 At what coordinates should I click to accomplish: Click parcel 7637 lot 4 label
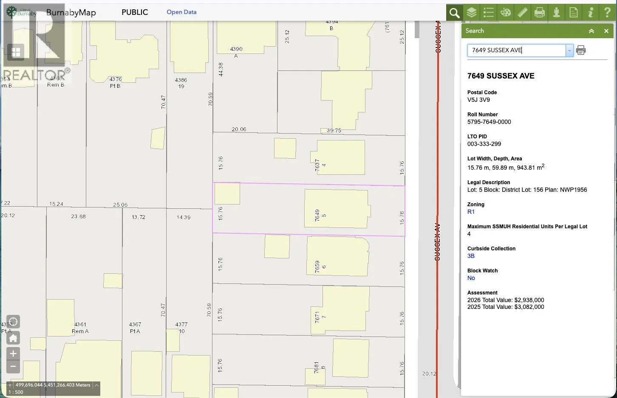(320, 165)
